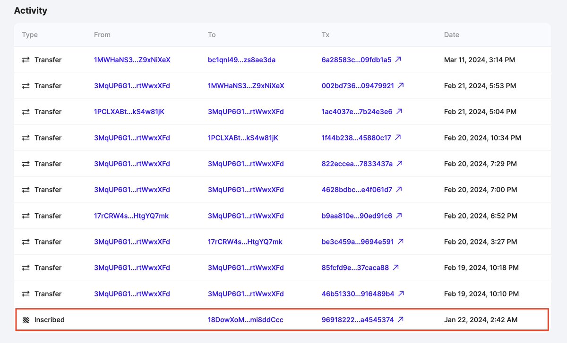Open inscription recipient 18DowXoM...mi8ddCcc
Image resolution: width=567 pixels, height=343 pixels.
245,320
